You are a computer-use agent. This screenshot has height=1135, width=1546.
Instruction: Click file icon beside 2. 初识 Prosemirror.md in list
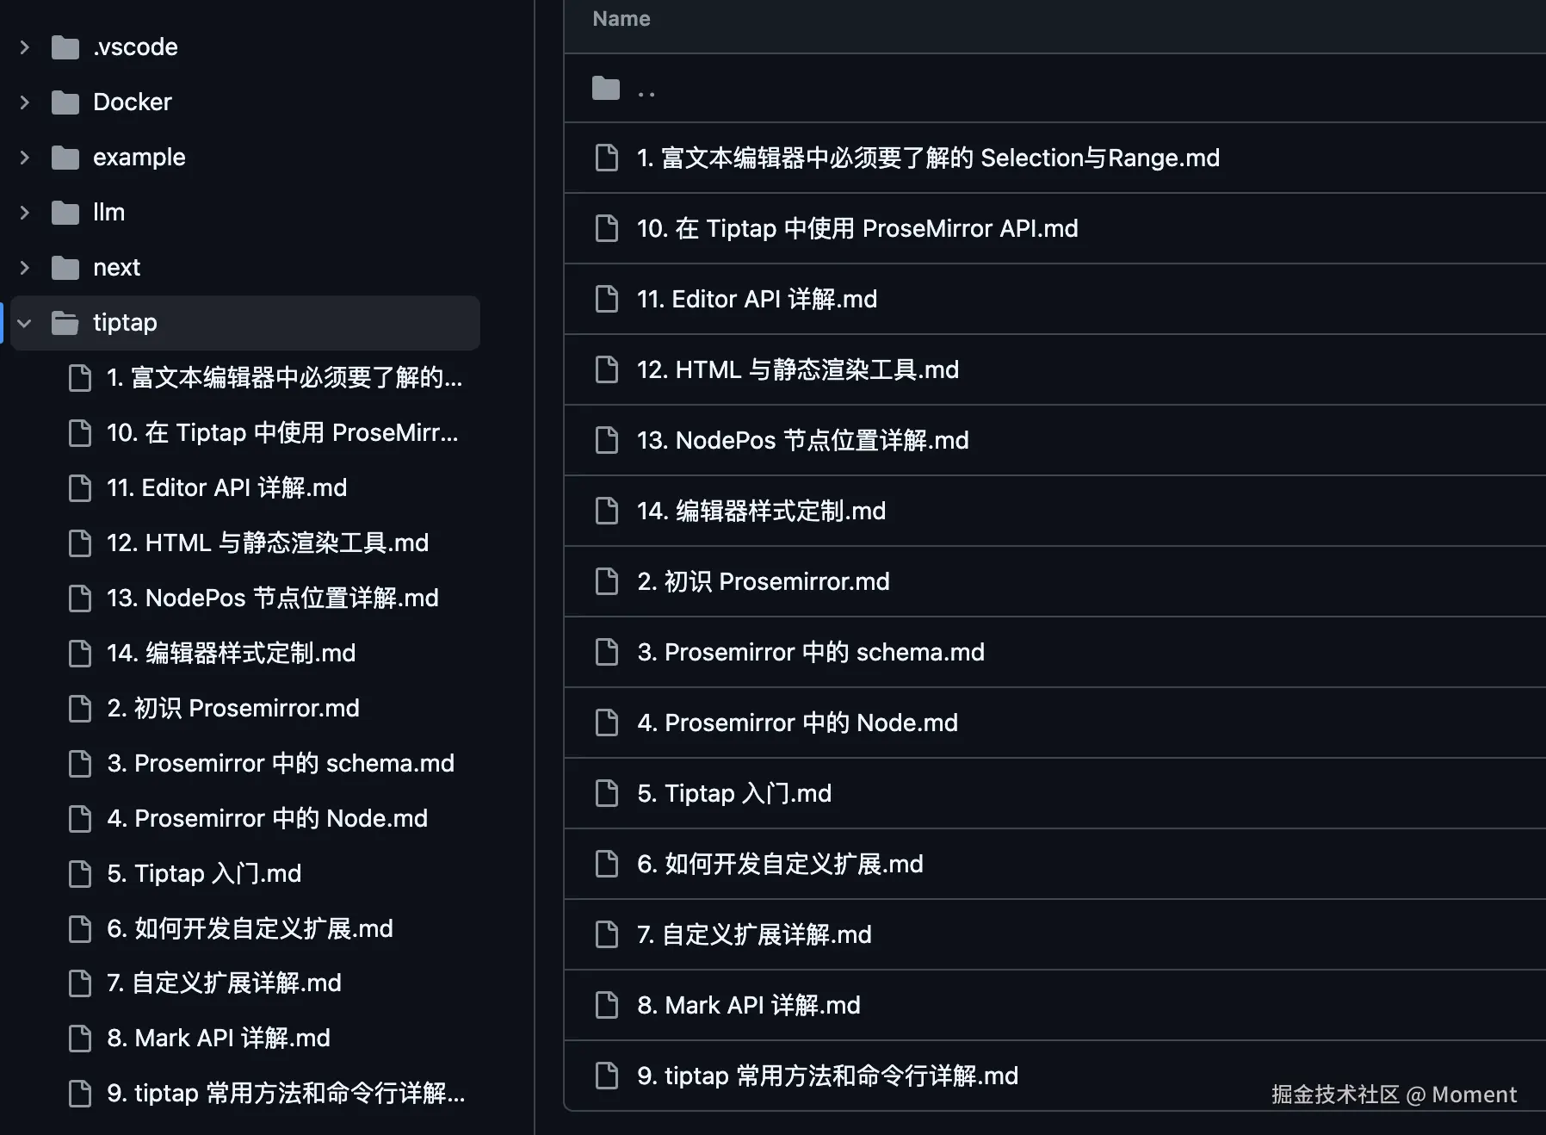607,581
